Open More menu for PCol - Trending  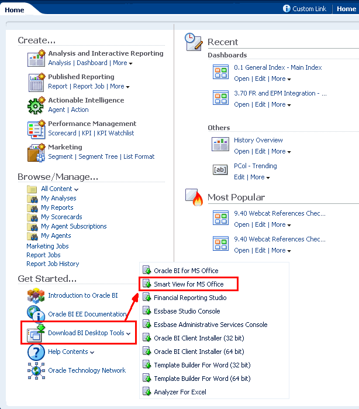tap(260, 177)
